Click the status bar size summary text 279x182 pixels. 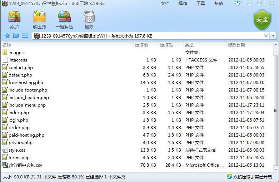(64, 177)
